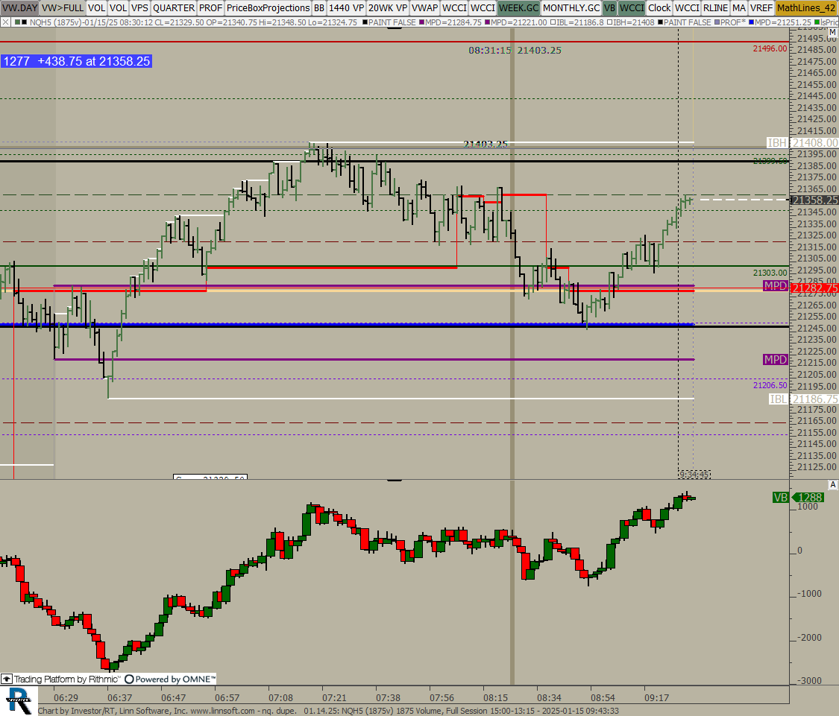Click the MathLines_42 button

[x=806, y=7]
